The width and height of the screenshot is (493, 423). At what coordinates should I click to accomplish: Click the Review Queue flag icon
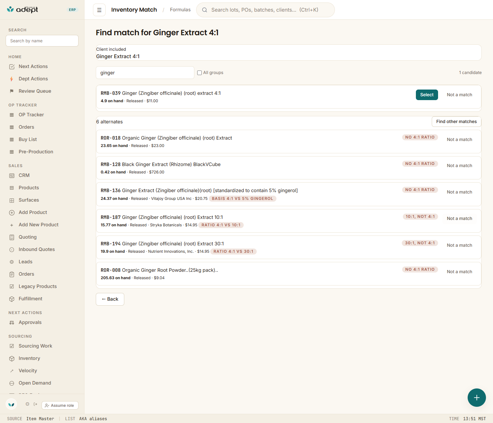point(12,91)
